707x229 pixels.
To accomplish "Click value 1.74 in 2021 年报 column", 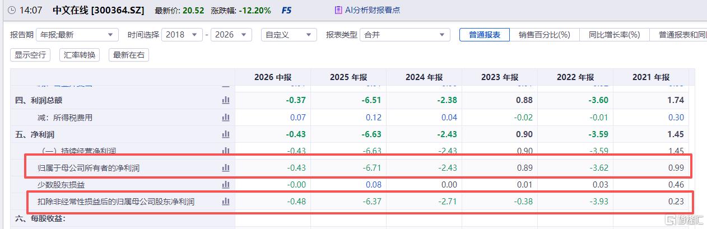I will (x=676, y=100).
